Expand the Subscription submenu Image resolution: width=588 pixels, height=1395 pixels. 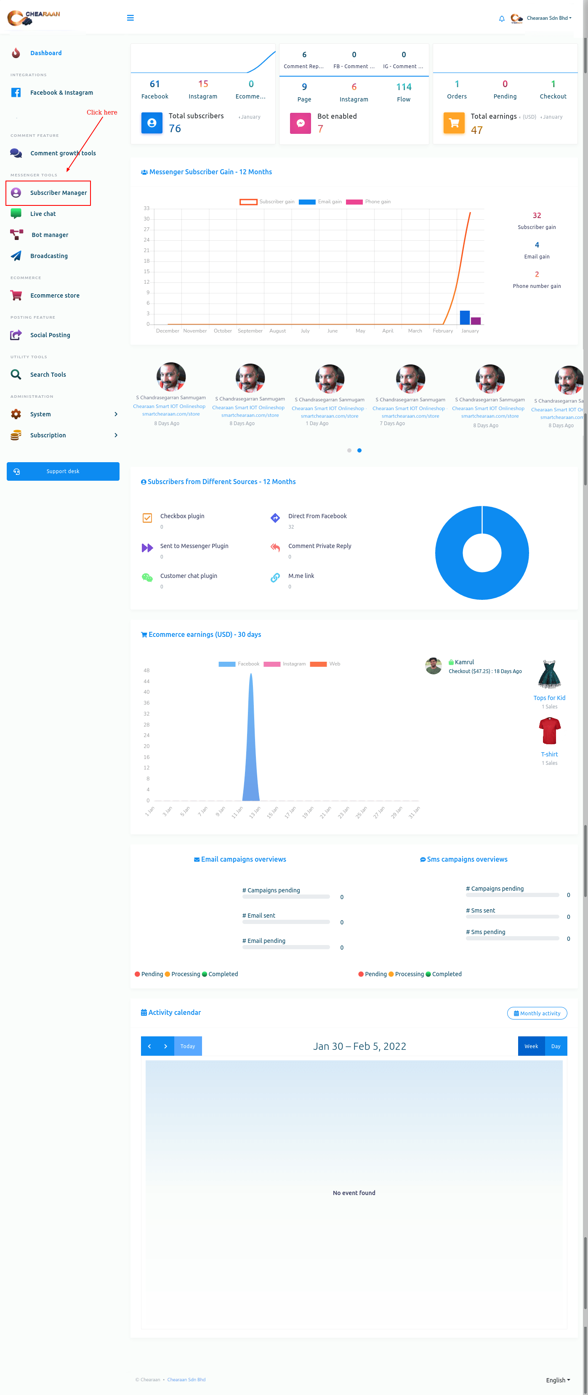pos(116,435)
